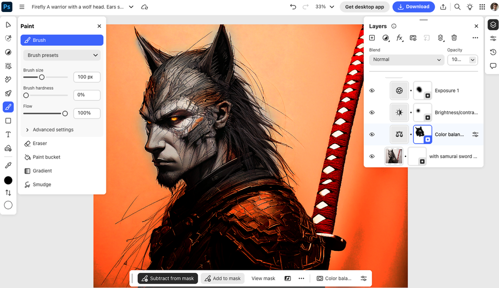Click the cloud sync status icon
Viewport: 499px width, 288px height.
pyautogui.click(x=144, y=6)
